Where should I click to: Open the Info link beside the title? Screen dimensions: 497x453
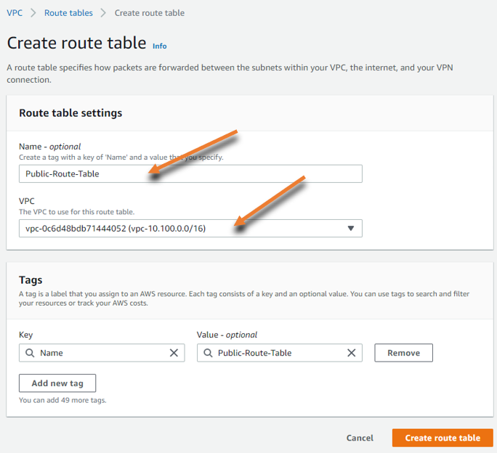coord(159,46)
